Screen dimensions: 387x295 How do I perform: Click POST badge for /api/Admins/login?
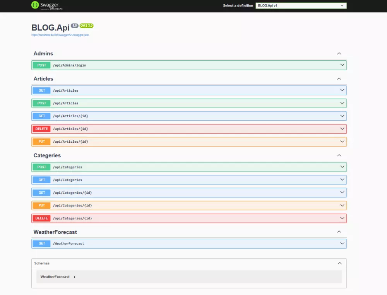(42, 65)
